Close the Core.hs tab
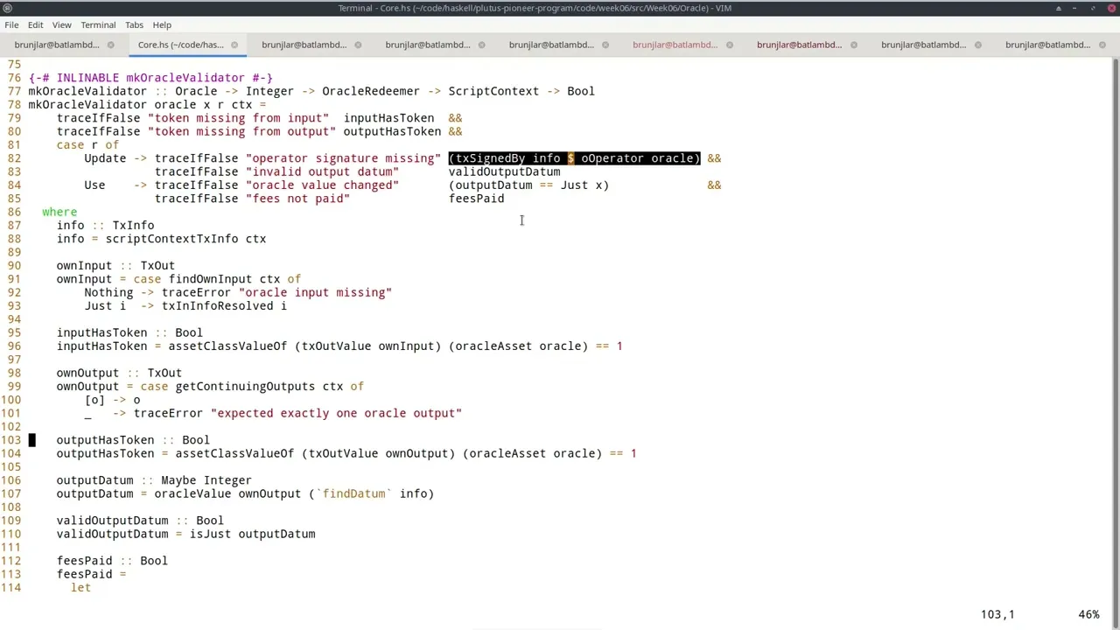This screenshot has width=1120, height=630. 234,45
